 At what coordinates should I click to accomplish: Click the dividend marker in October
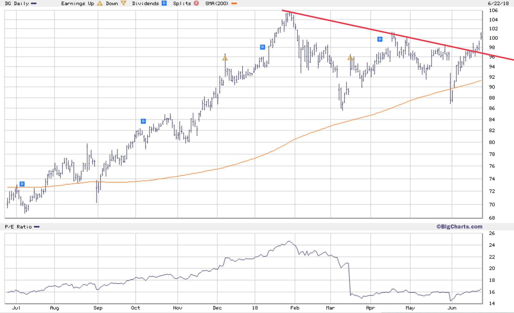[143, 121]
